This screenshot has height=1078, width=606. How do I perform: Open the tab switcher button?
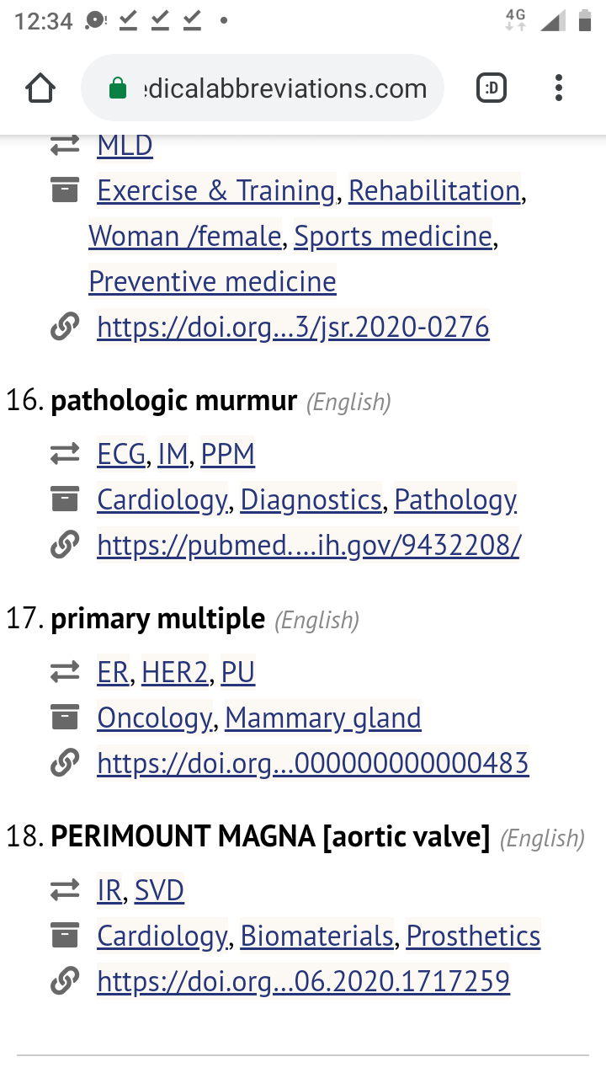click(492, 88)
